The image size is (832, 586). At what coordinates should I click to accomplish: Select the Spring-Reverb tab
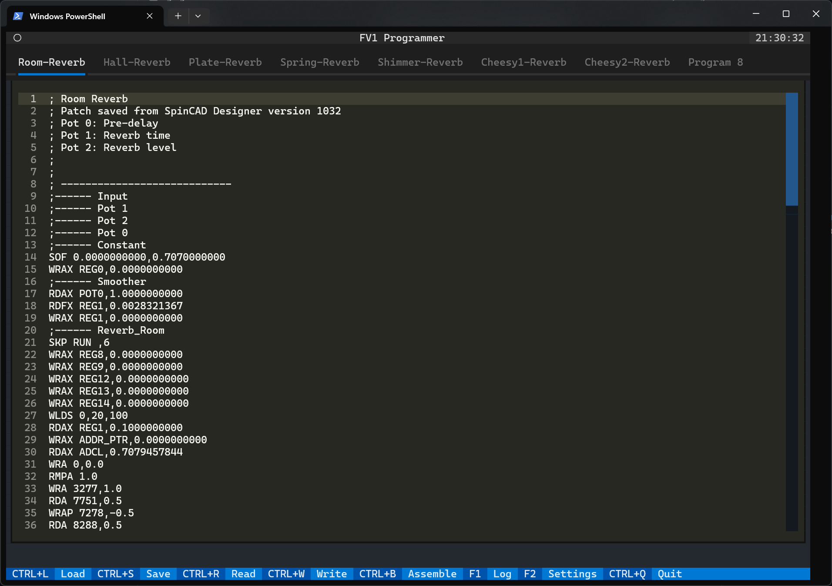pos(319,62)
